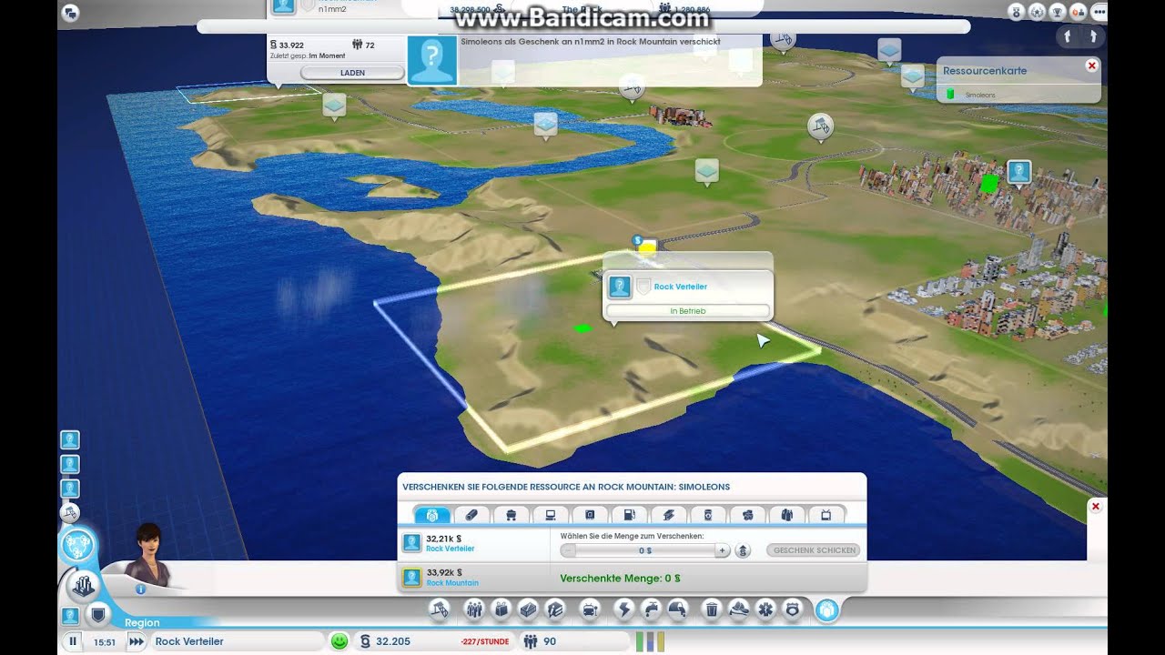
Task: Change the game speed with fast-forward arrows
Action: coord(137,641)
